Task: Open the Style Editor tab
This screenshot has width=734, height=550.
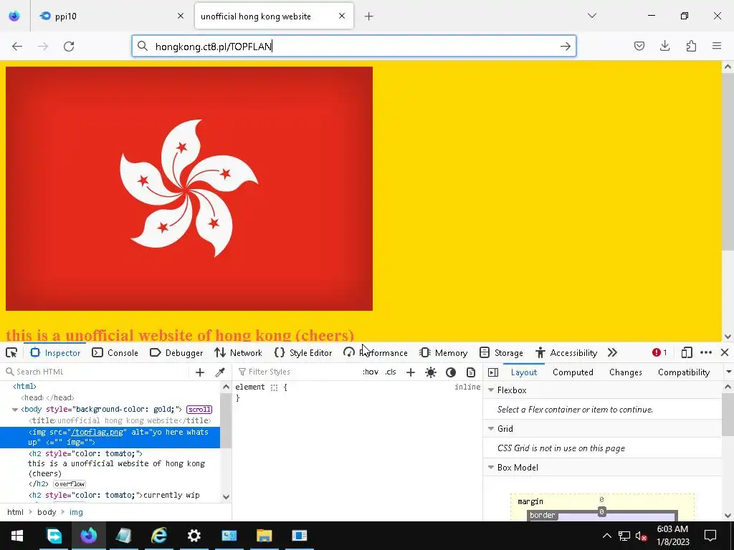Action: pos(303,352)
